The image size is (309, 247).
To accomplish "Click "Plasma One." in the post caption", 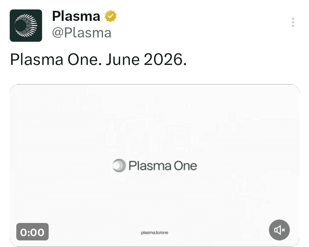I will (56, 59).
